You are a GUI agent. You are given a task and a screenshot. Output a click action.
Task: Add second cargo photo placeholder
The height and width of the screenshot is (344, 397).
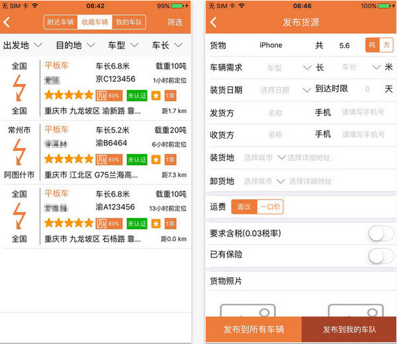click(356, 310)
